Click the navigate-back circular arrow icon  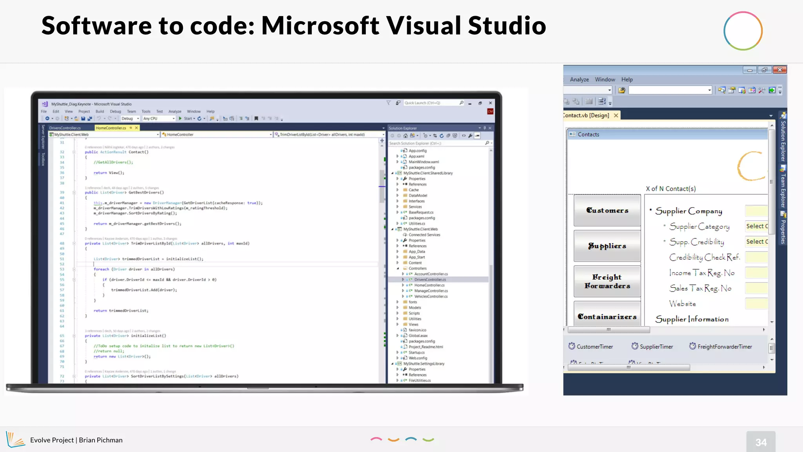(47, 118)
